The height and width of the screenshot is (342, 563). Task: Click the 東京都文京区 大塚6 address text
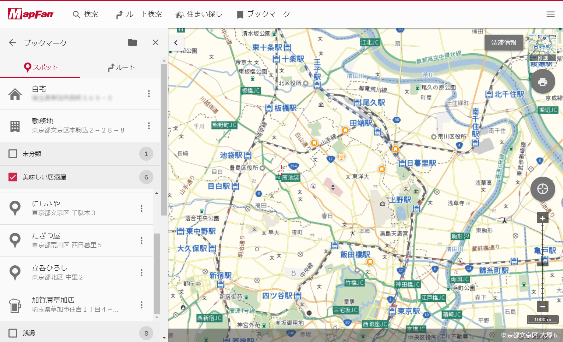point(529,335)
